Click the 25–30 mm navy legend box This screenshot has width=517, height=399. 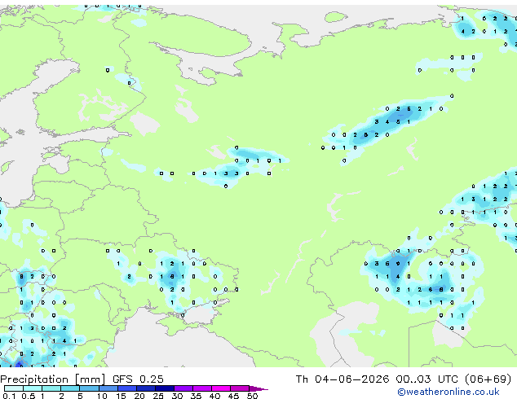[x=165, y=388]
